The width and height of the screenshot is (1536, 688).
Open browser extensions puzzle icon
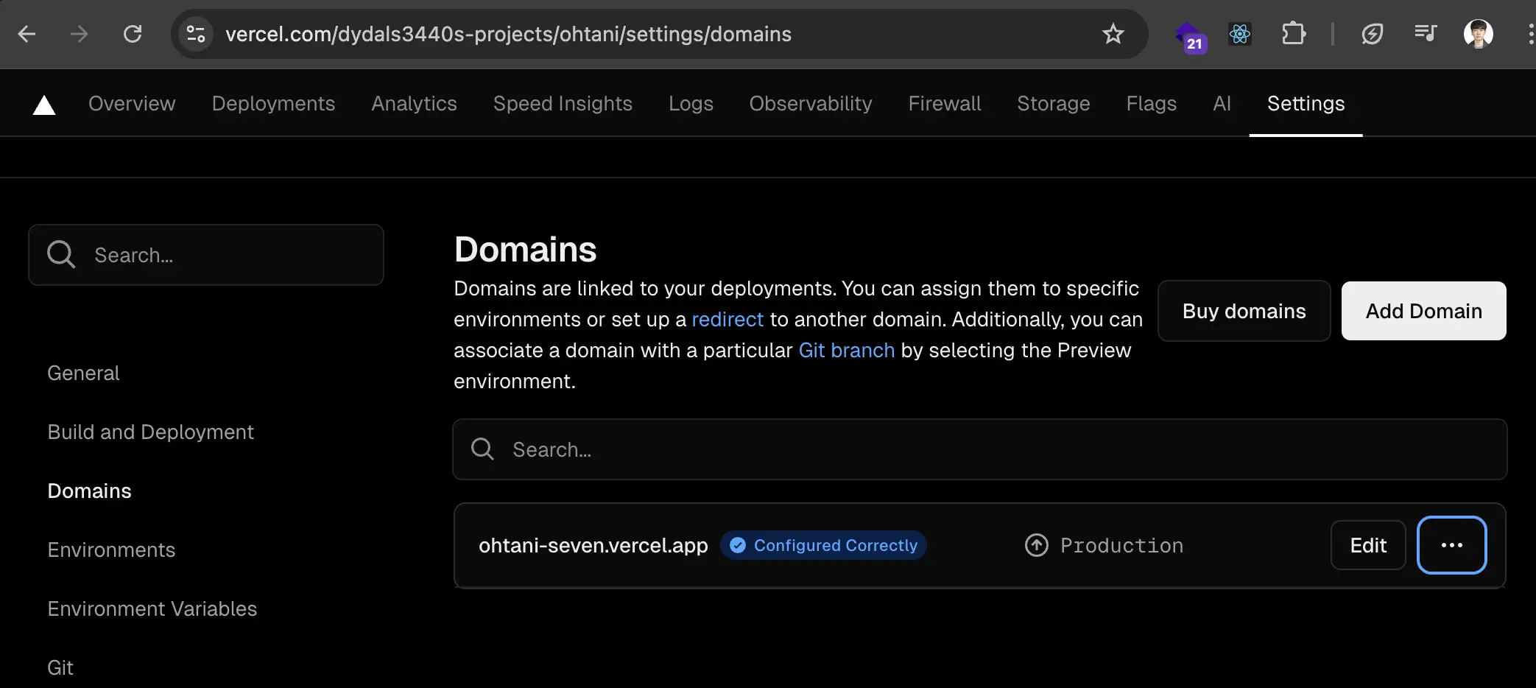click(x=1293, y=34)
